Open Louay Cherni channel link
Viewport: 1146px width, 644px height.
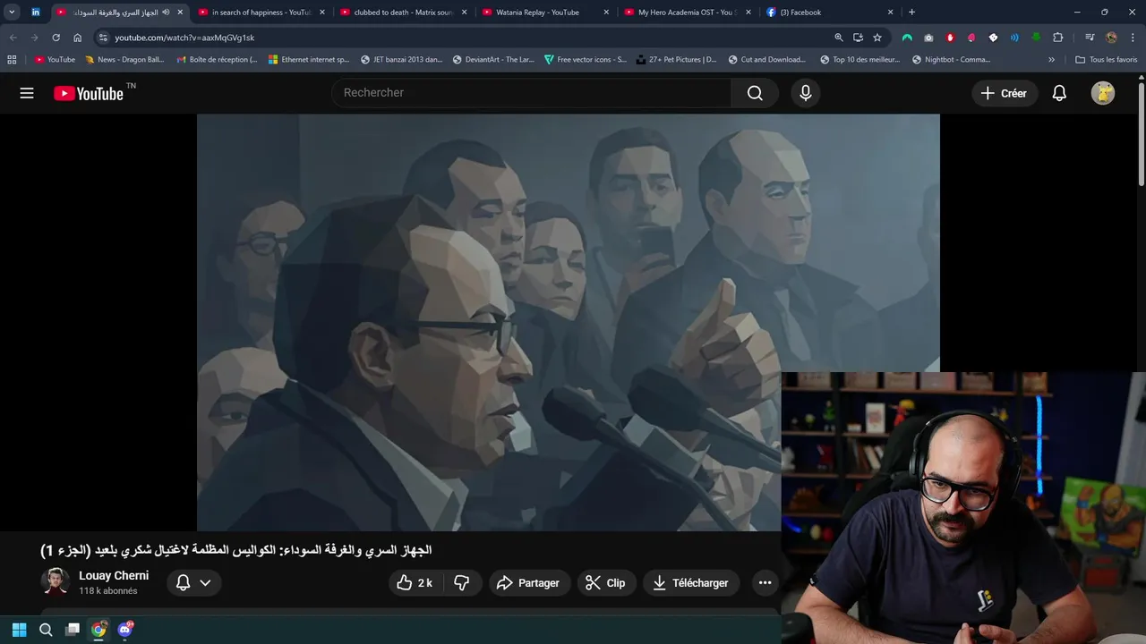(x=114, y=576)
